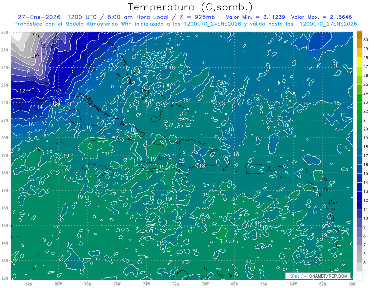
Task: Click the '17N' latitude label
Action: coord(5,190)
